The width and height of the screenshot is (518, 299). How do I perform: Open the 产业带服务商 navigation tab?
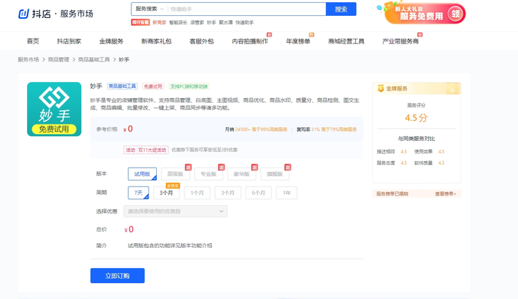pyautogui.click(x=401, y=41)
